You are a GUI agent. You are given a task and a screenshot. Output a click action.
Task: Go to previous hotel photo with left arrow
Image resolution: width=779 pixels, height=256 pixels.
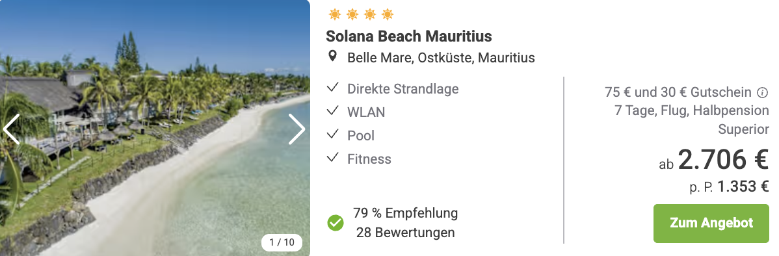11,129
